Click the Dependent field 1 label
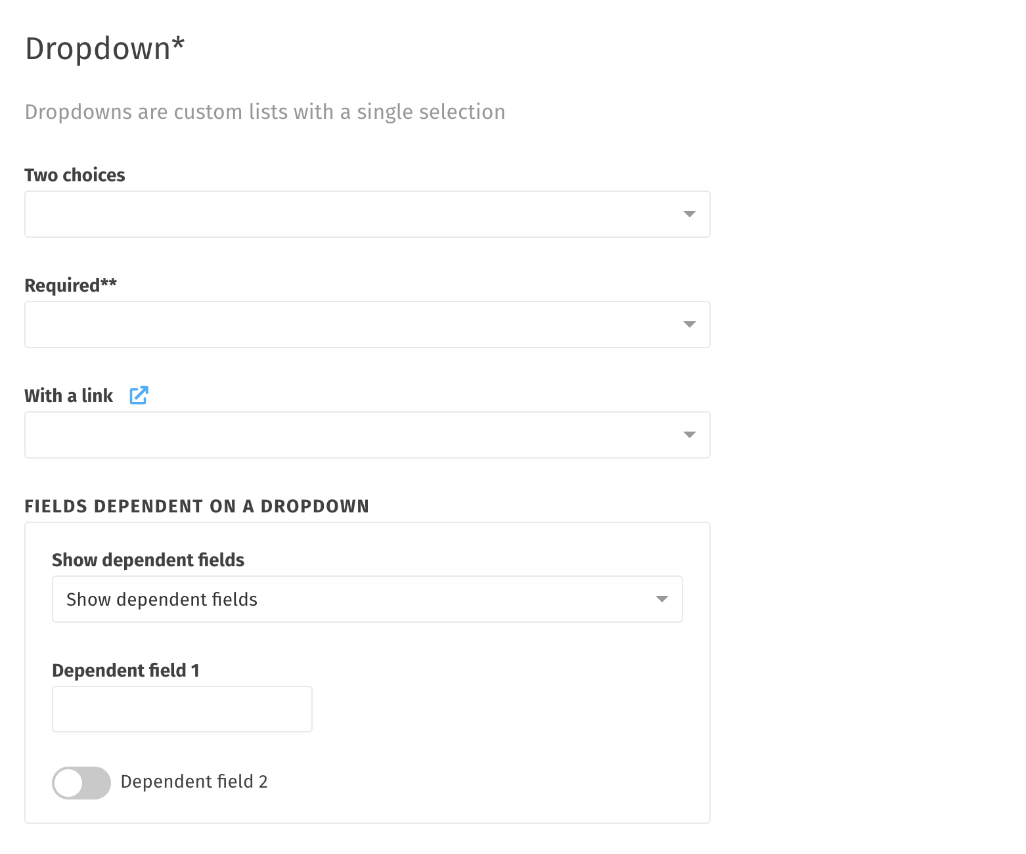 pos(125,670)
